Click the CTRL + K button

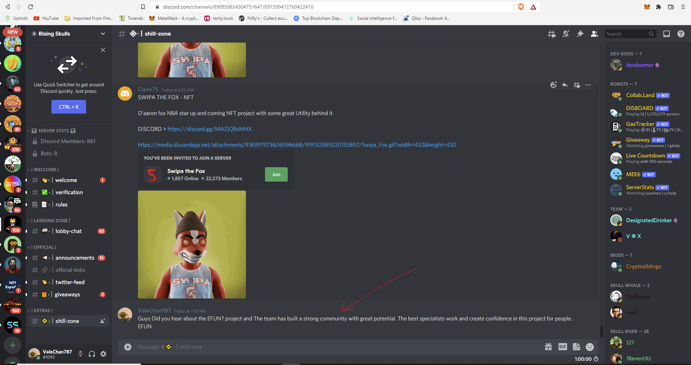[x=69, y=107]
